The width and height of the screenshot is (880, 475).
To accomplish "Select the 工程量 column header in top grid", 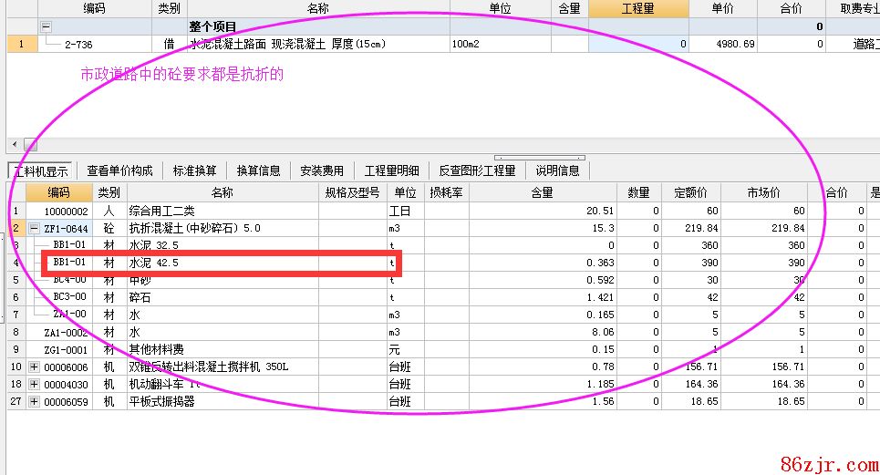I will (637, 8).
